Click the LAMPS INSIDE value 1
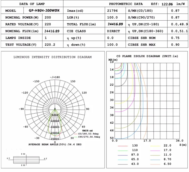189x172 pixels. 46,38
